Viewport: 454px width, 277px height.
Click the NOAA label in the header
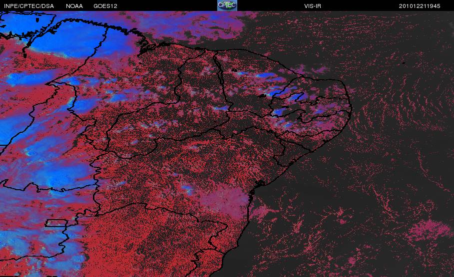[x=74, y=6]
